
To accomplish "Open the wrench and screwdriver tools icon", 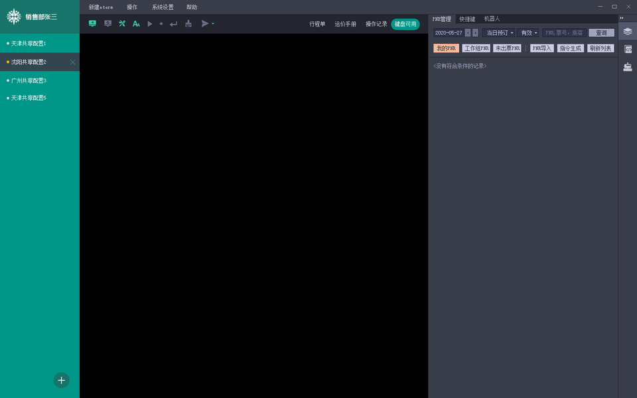I will [122, 24].
